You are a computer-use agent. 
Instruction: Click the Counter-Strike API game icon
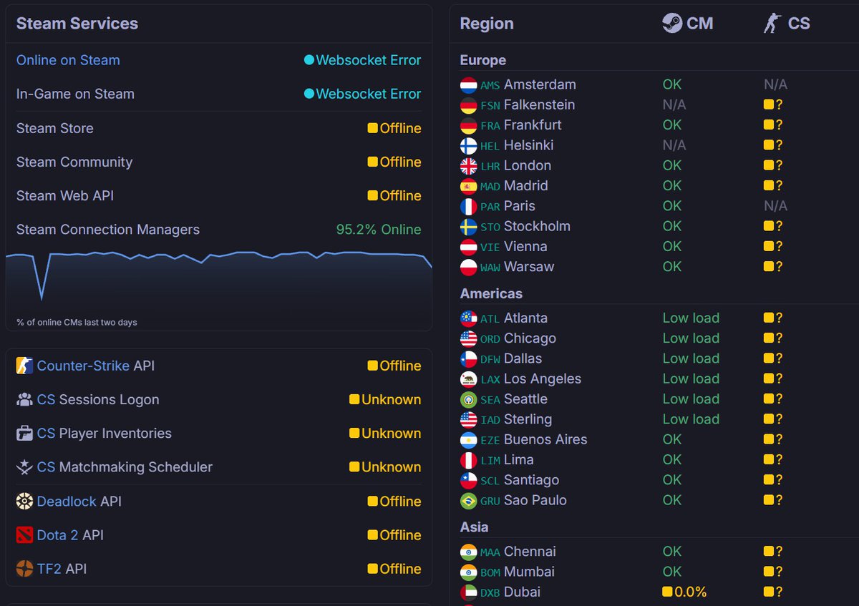click(x=25, y=366)
